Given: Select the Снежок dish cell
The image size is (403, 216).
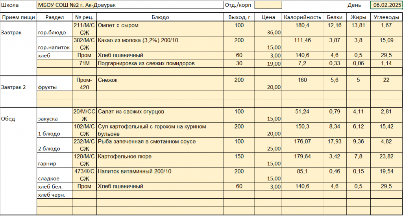Looking at the screenshot, I should point(160,83).
